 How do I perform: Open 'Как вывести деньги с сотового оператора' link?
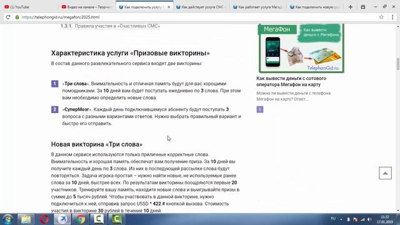291,81
